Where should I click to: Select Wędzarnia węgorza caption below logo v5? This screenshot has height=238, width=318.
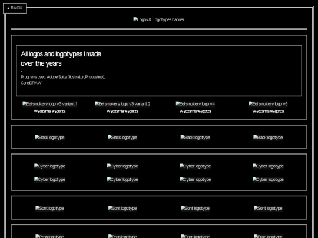268,111
